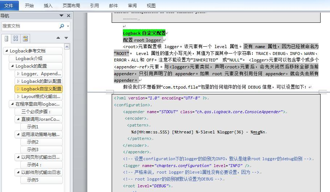
Task: Click the navigation pane scroll up arrow
Action: (x=67, y=47)
